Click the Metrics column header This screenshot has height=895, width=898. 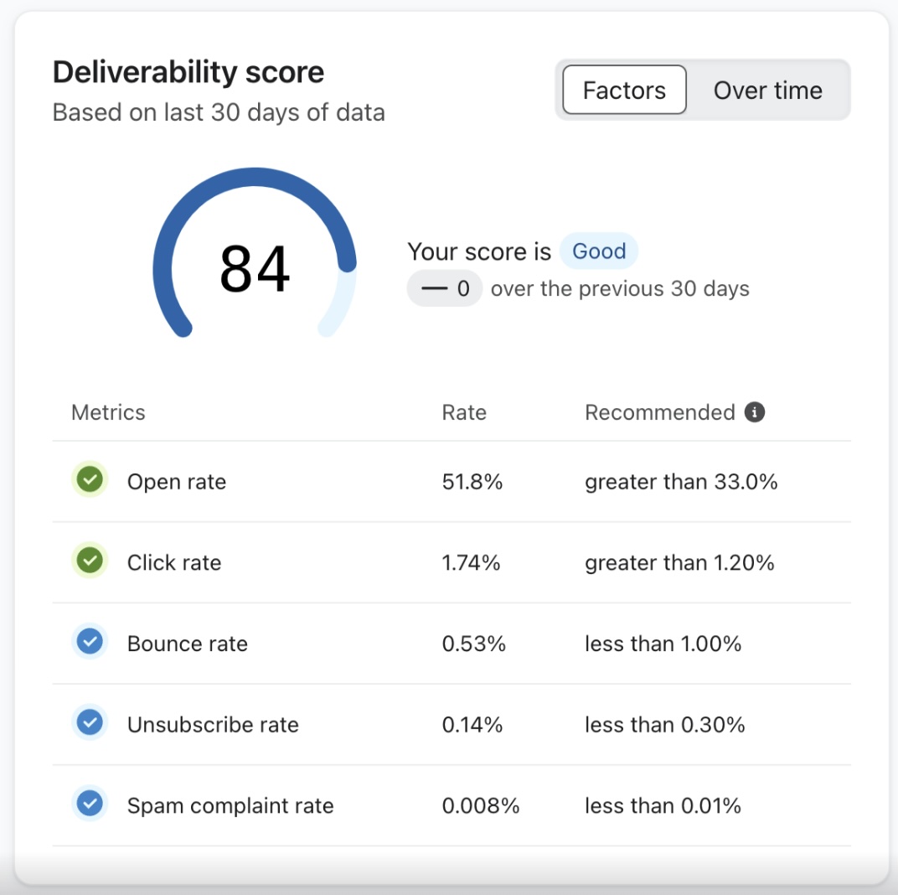[x=107, y=411]
